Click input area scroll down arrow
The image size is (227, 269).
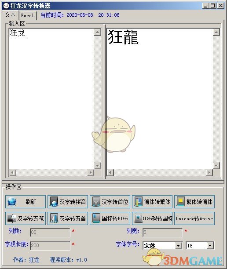pos(98,166)
